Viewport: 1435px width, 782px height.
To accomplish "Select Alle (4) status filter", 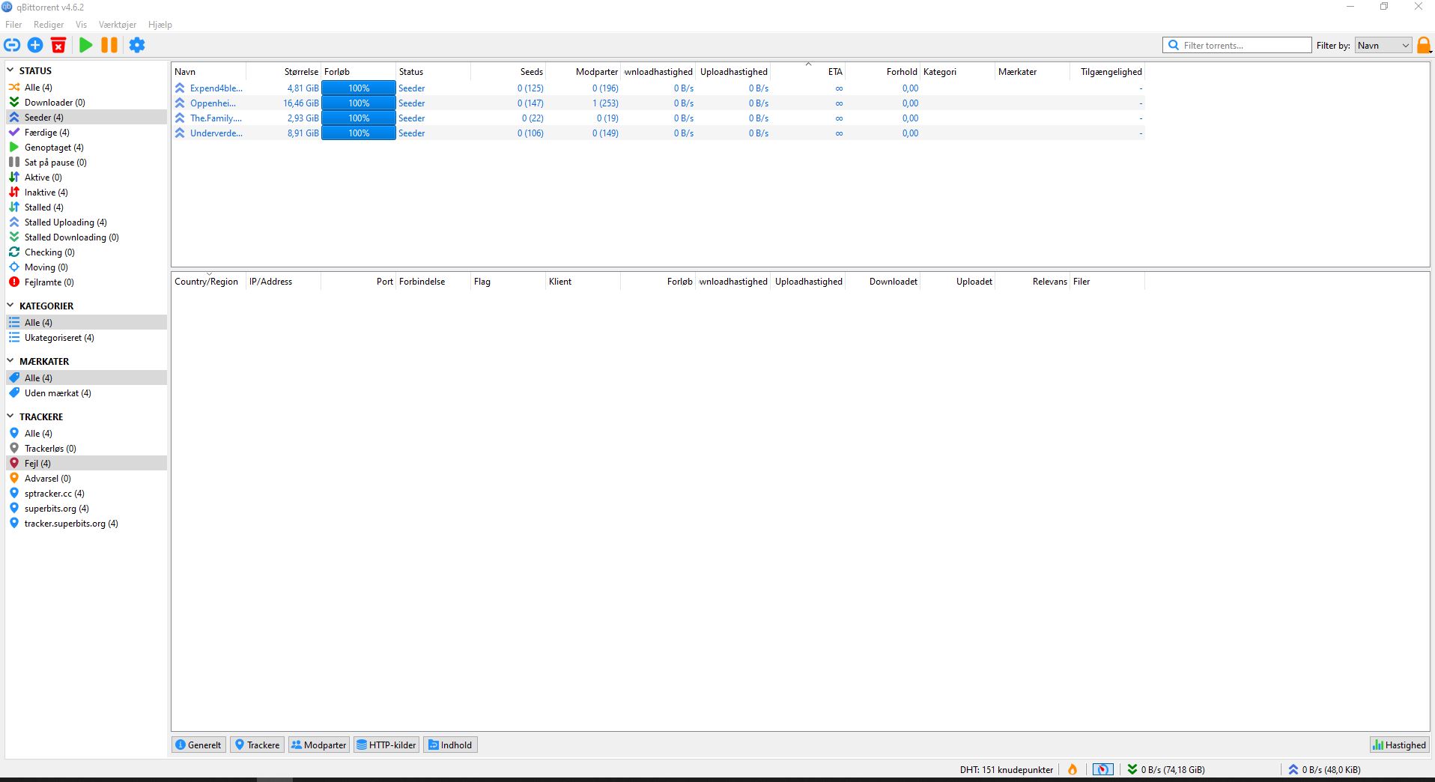I will point(86,88).
